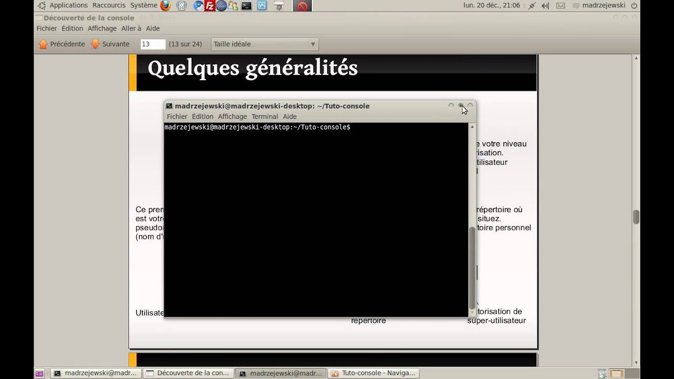Click the document viewer scrollbar up arrow

pos(636,57)
